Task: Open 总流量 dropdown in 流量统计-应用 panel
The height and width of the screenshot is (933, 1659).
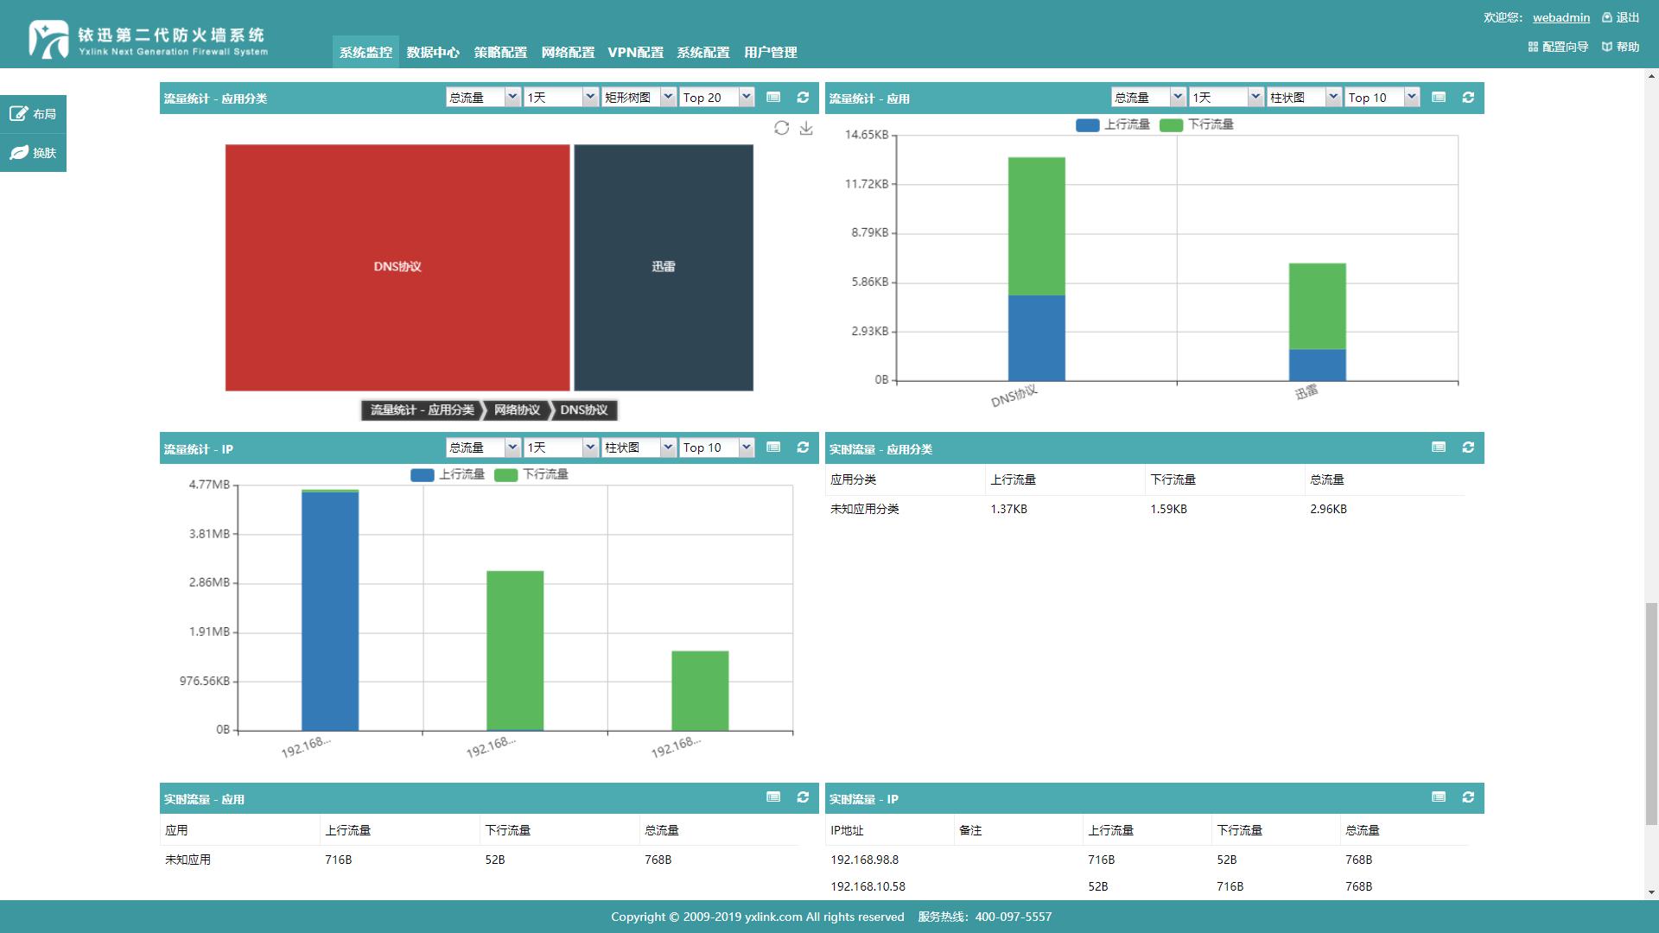Action: tap(1148, 98)
